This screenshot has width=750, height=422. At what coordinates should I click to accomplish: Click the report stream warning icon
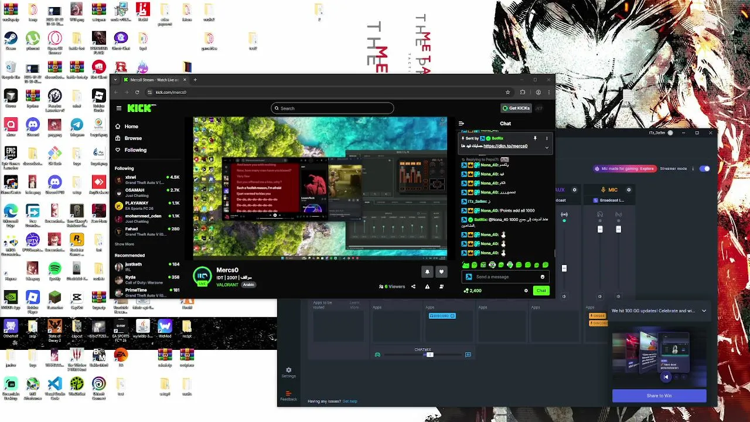click(x=427, y=287)
